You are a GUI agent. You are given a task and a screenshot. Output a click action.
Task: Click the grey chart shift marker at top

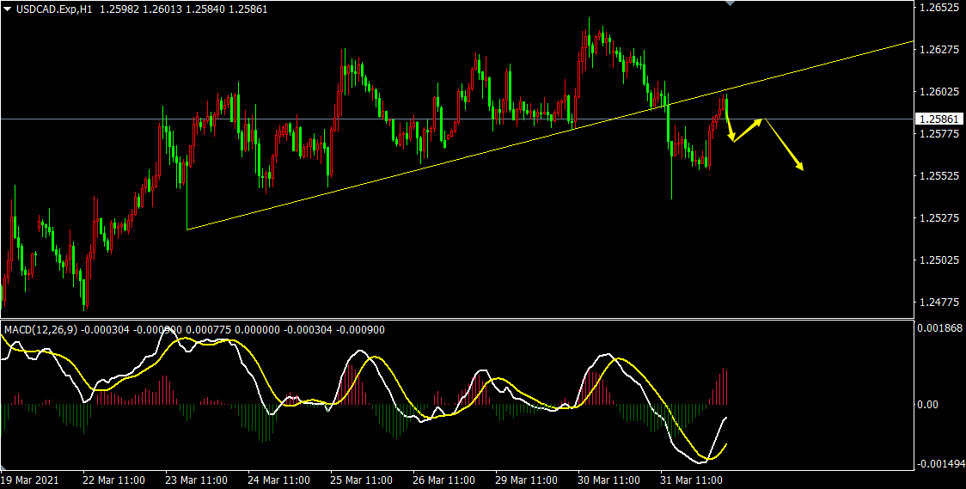point(731,3)
